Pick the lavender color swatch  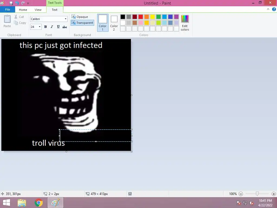point(176,23)
